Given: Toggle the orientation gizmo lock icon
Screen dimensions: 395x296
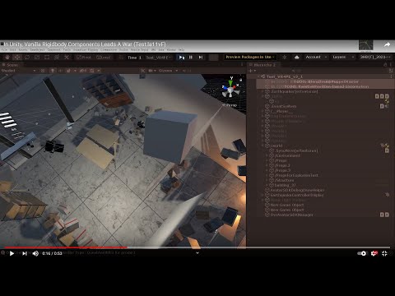Looking at the screenshot, I should (x=241, y=80).
